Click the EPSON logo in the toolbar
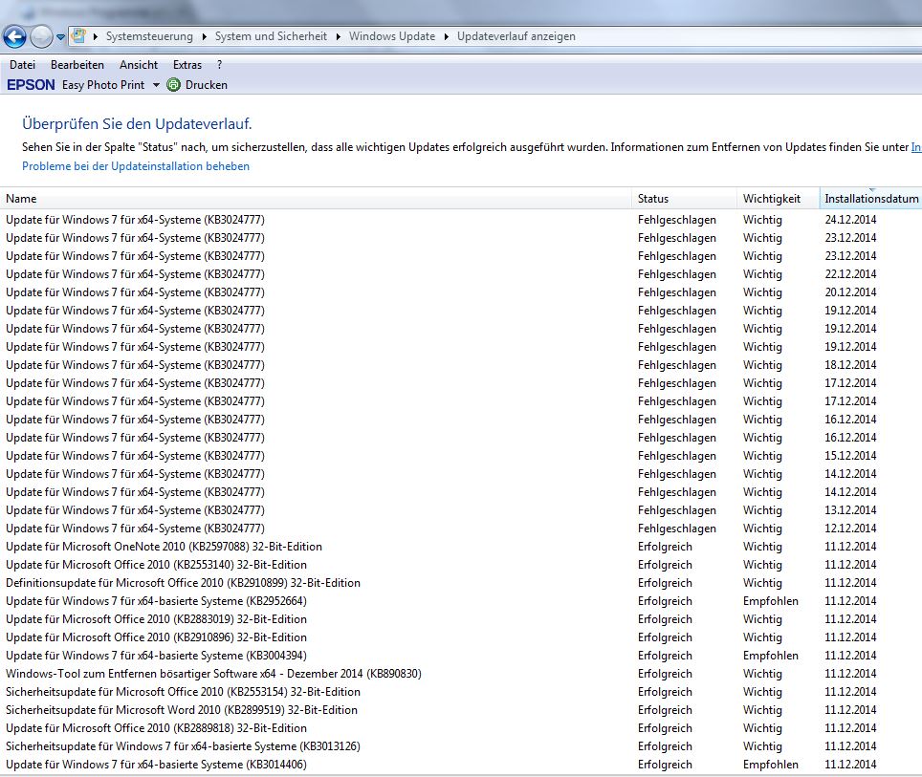 click(x=31, y=85)
